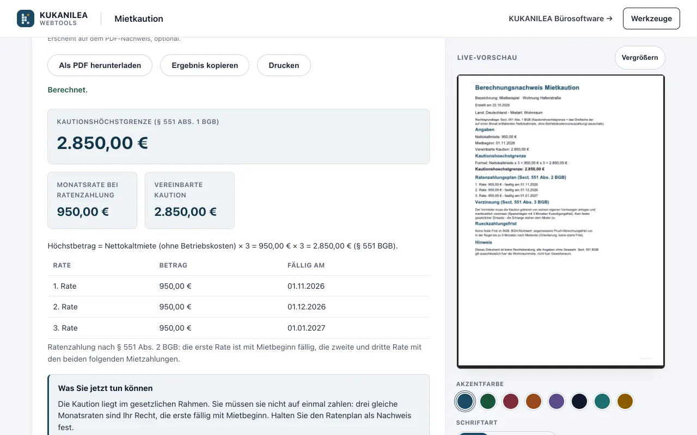Viewport: 697px width, 435px height.
Task: Click the AKZENTFARBE label
Action: 480,384
